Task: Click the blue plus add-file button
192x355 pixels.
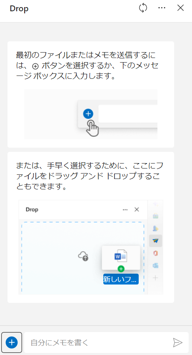Action: point(12,342)
